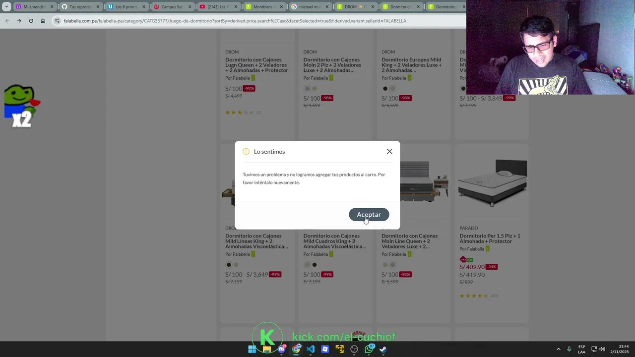Open OBS Studio from the taskbar
This screenshot has height=357, width=635.
[354, 349]
